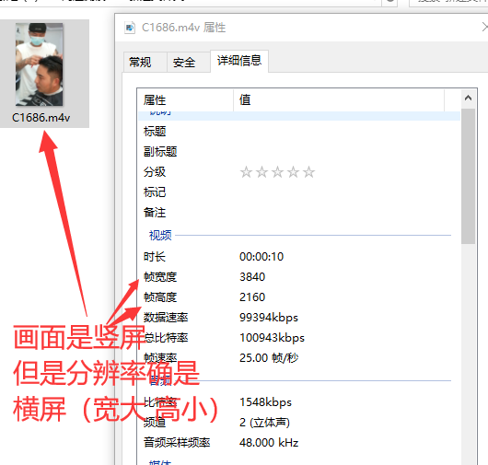Screen dimensions: 488x465
Task: Set rating to three stars
Action: coord(278,172)
